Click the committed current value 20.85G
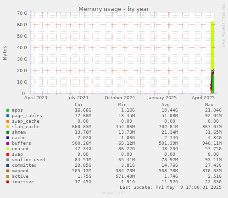 tap(83, 165)
